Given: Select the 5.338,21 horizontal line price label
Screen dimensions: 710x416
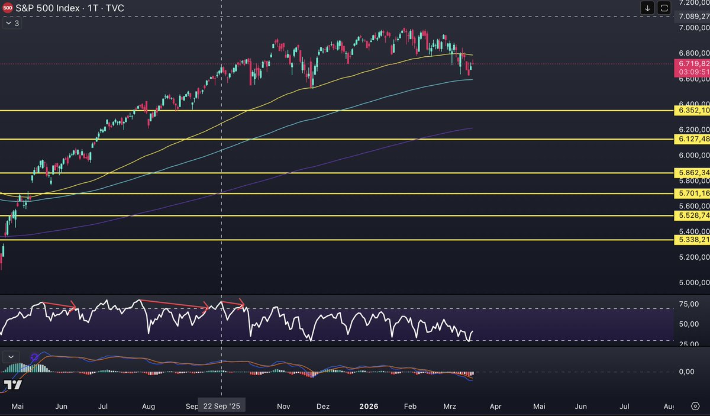Looking at the screenshot, I should 692,240.
